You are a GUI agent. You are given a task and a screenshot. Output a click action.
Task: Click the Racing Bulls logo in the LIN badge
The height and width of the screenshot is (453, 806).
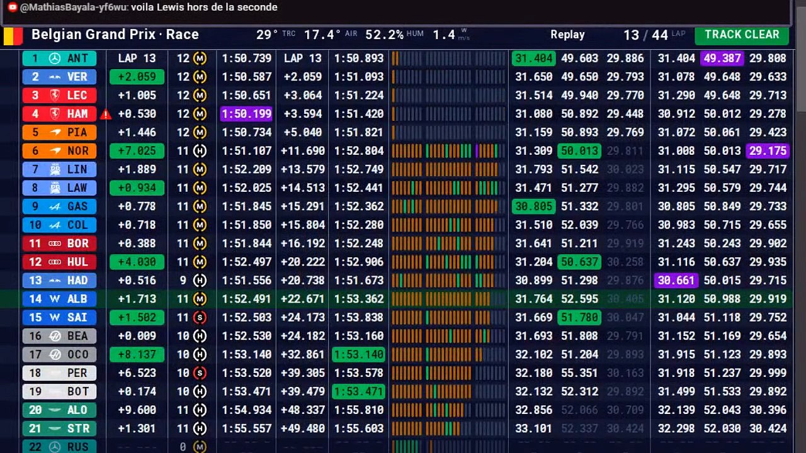pos(55,169)
